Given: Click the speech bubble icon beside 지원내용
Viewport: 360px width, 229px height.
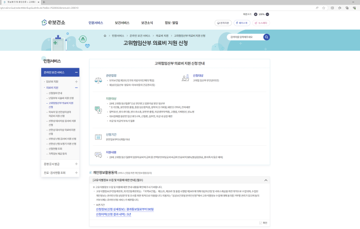Looking at the screenshot, I should tap(98, 154).
